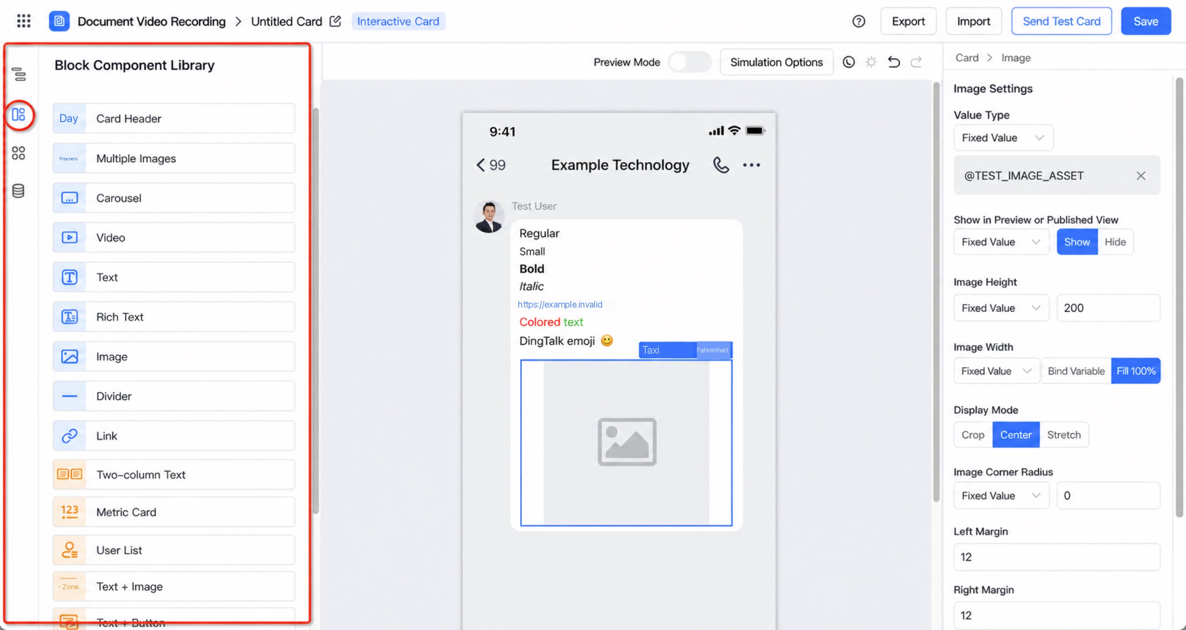Screen dimensions: 1186x630
Task: Open the help question mark icon
Action: (859, 21)
